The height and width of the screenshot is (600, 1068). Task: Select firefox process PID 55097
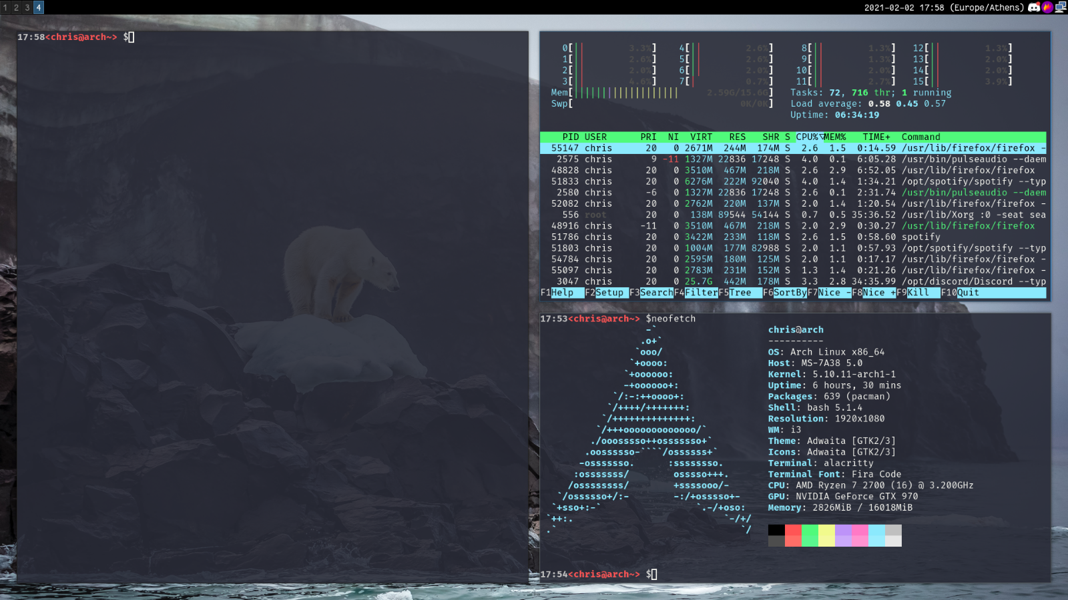pyautogui.click(x=793, y=270)
